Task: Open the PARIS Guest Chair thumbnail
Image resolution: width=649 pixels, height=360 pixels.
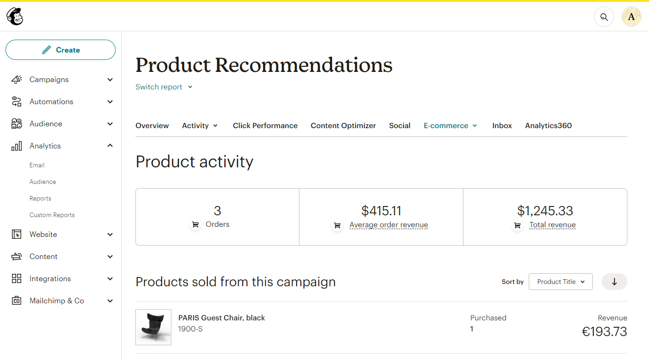Action: click(x=153, y=327)
